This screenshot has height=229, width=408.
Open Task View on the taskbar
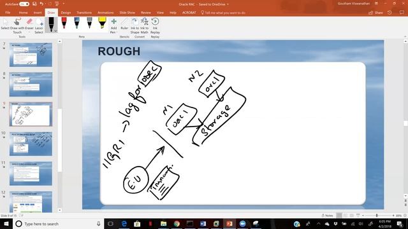point(110,223)
